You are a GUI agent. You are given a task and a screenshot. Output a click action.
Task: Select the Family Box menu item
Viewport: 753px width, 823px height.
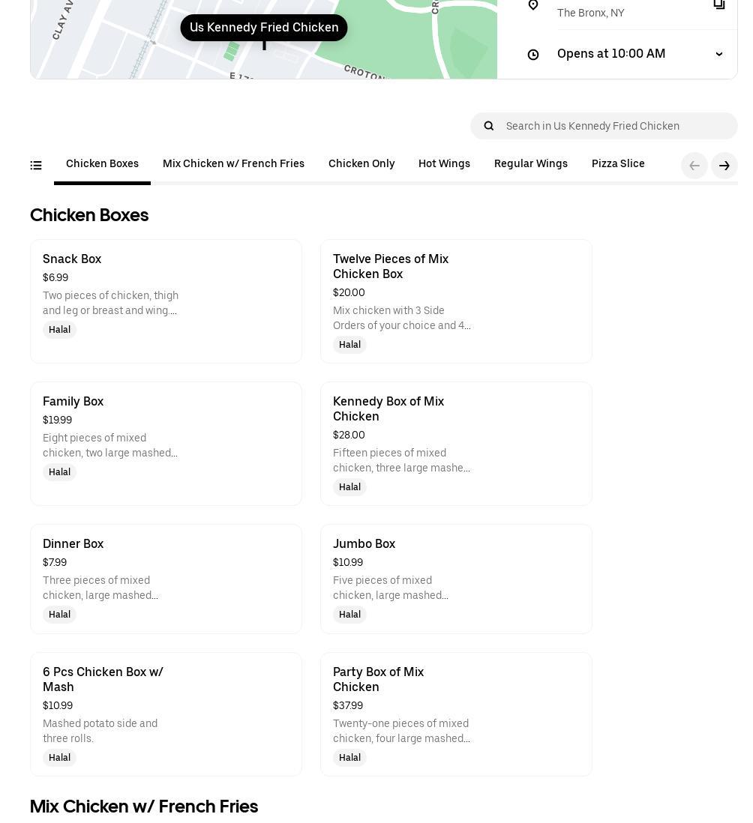(x=166, y=444)
